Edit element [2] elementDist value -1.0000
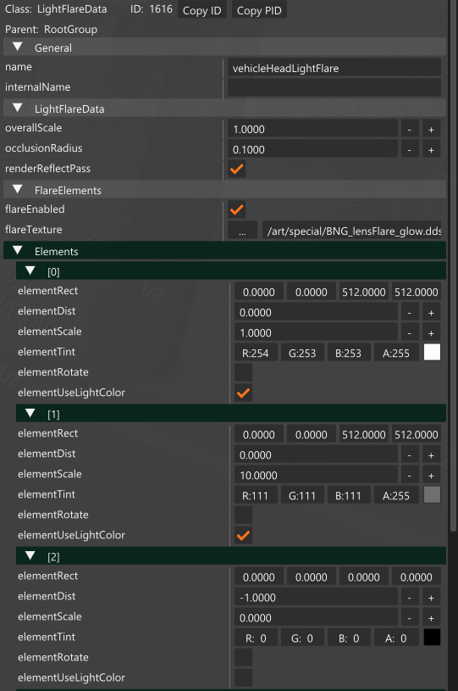Image resolution: width=458 pixels, height=691 pixels. (316, 597)
